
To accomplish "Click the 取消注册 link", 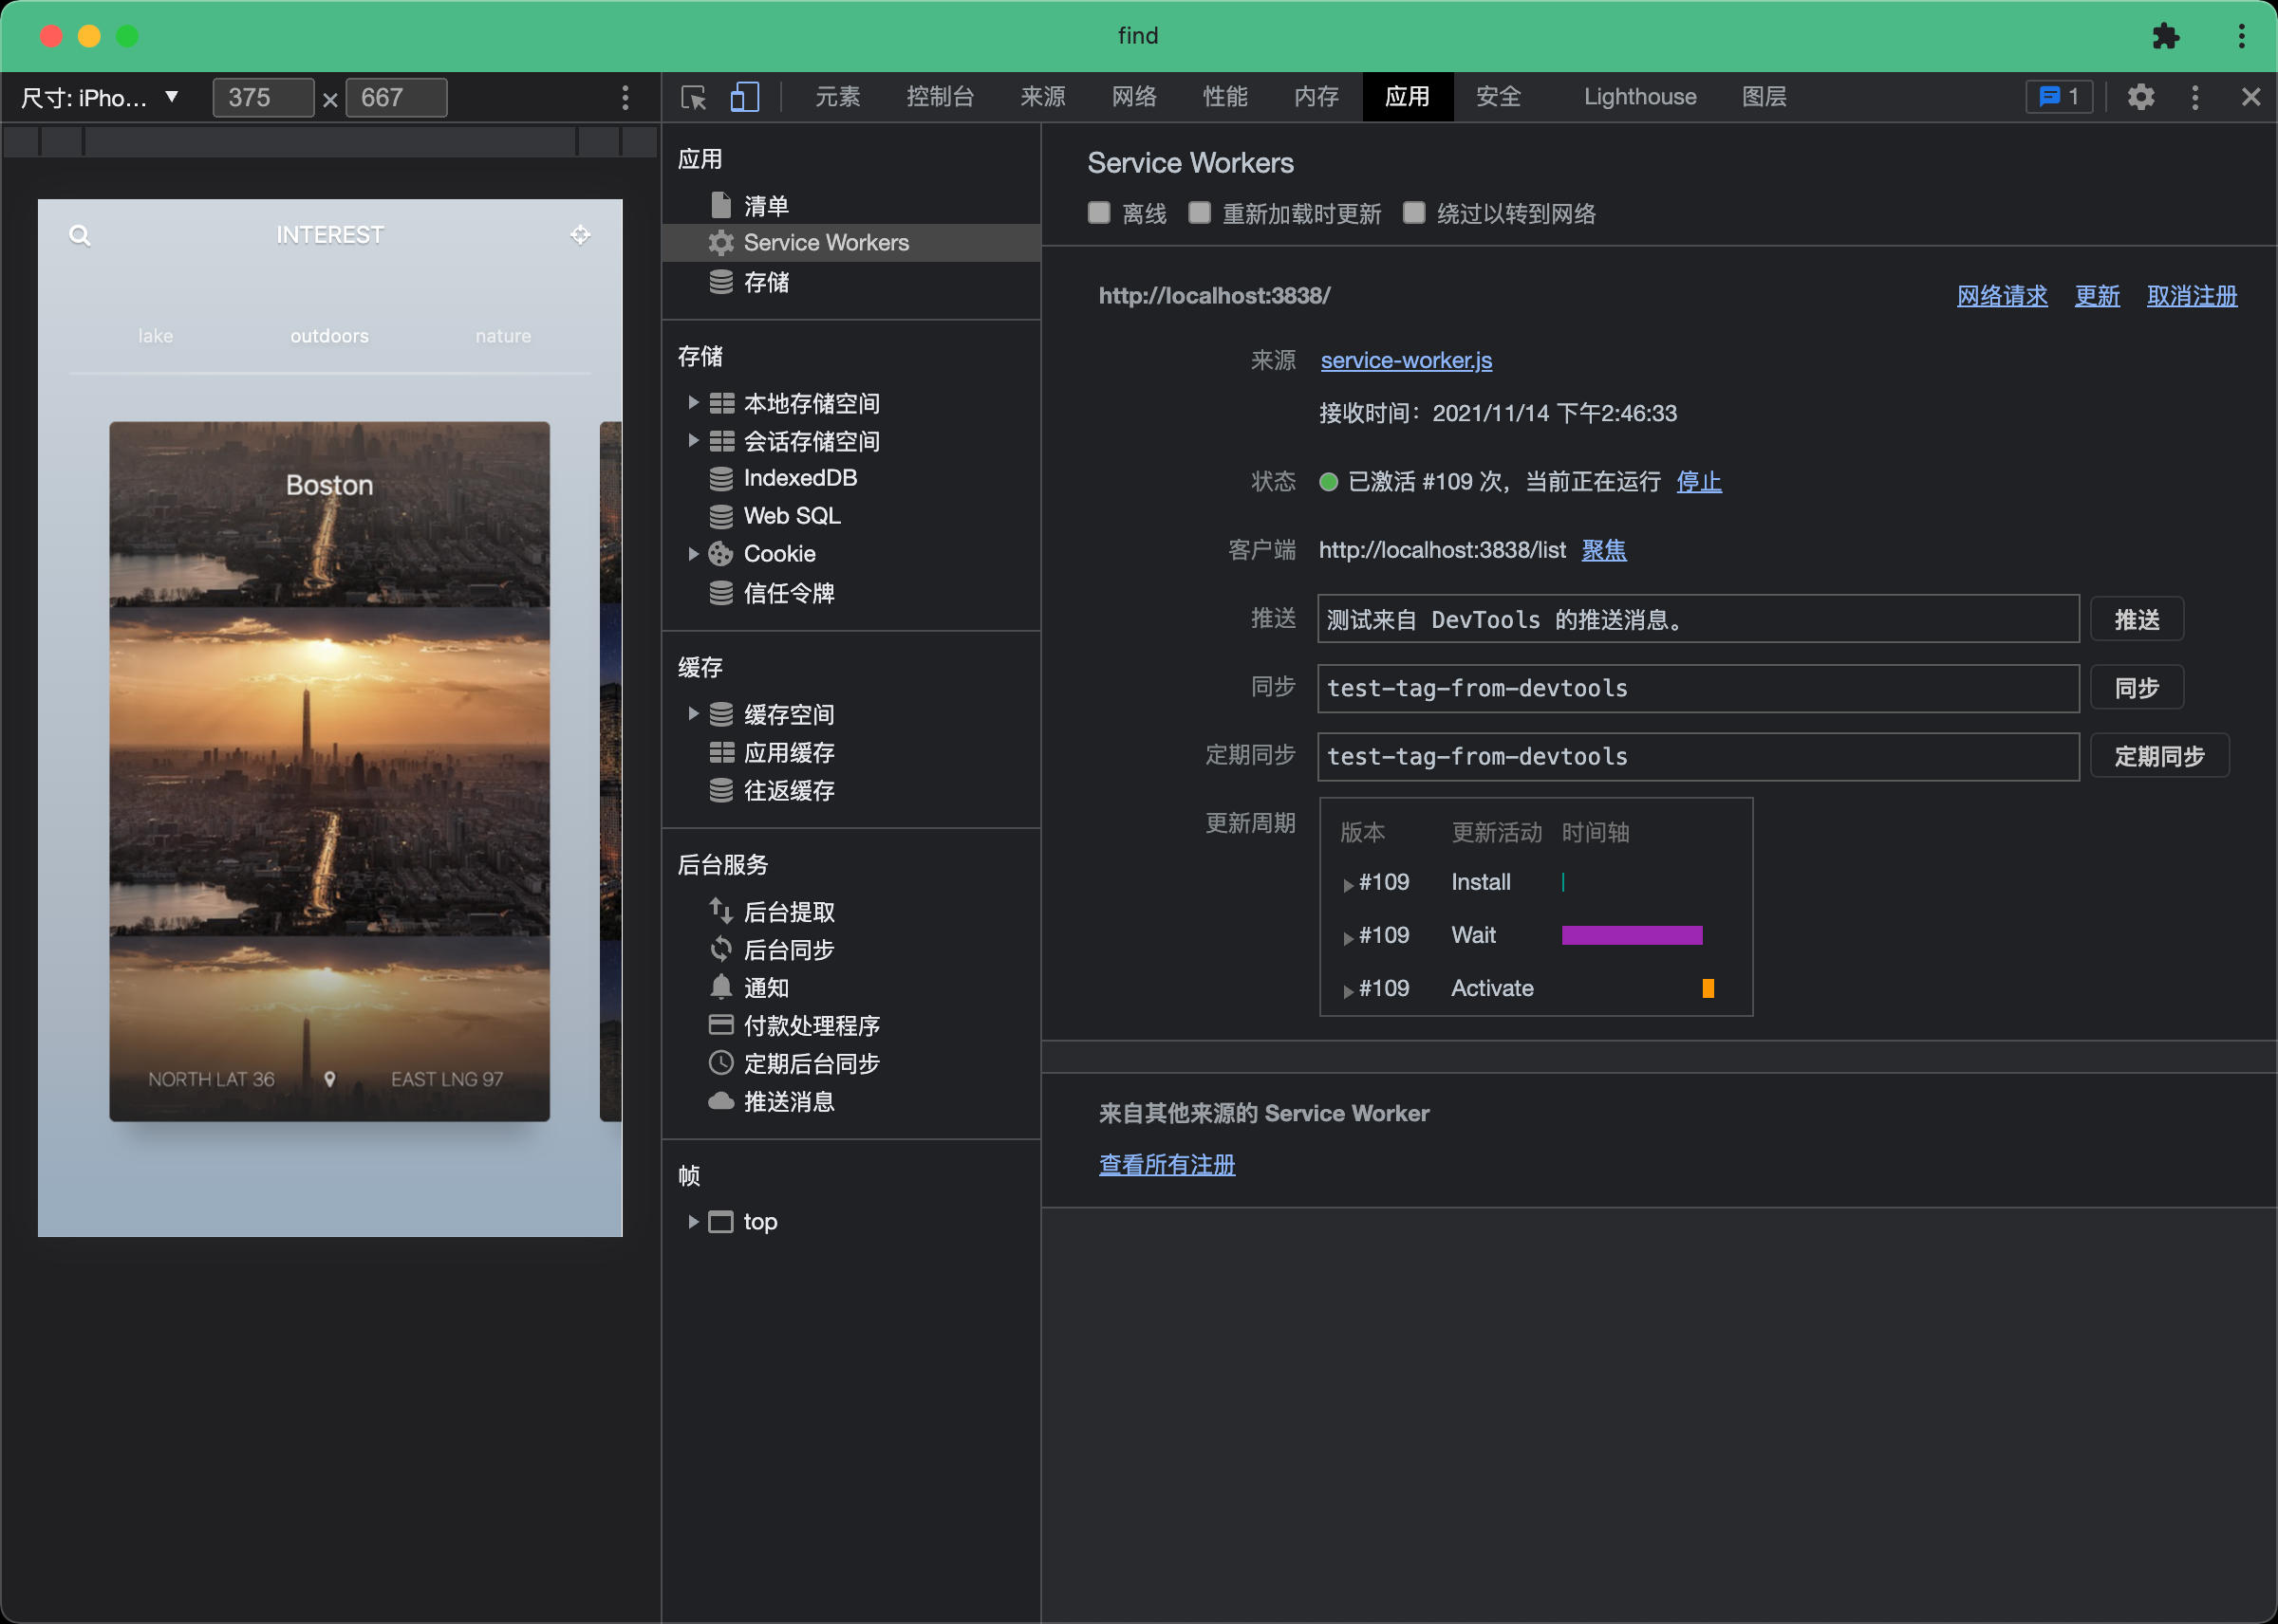I will 2191,296.
